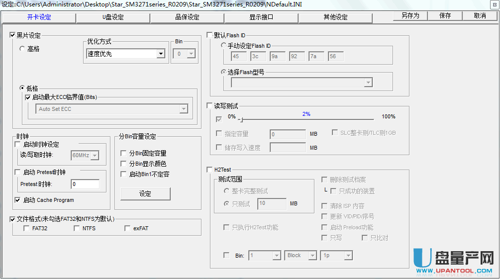Click the 另存为 button
Viewport: 500px width, 279px height.
tap(410, 16)
